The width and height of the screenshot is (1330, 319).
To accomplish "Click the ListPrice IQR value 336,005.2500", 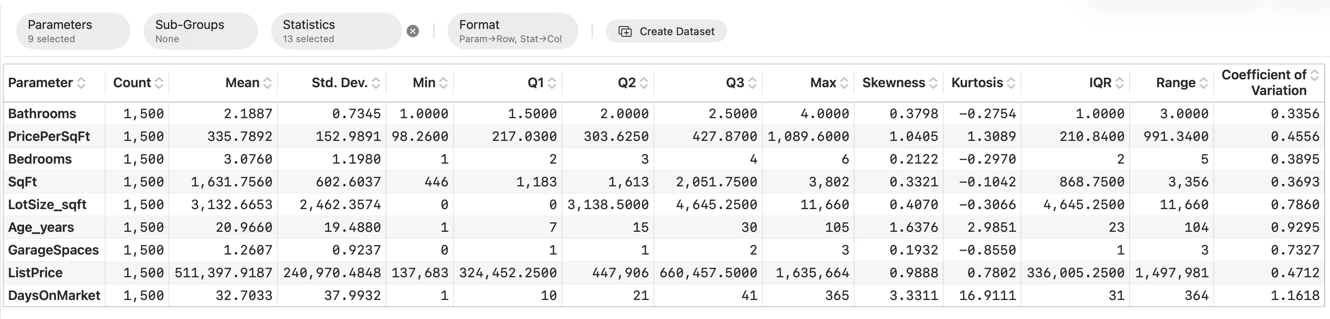I will pos(1075,273).
